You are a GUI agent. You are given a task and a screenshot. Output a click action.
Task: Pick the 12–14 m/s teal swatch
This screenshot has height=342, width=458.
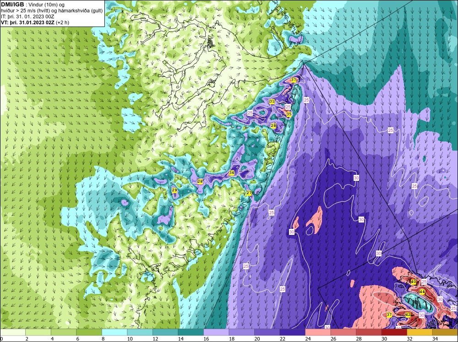165,332
